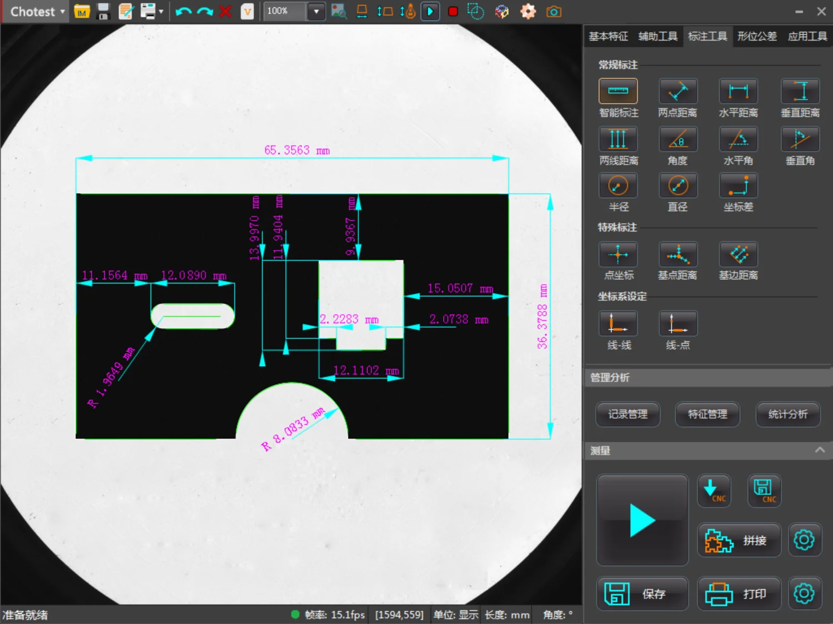Toggle the live play button in toolbar
Image resolution: width=833 pixels, height=624 pixels.
pos(430,12)
